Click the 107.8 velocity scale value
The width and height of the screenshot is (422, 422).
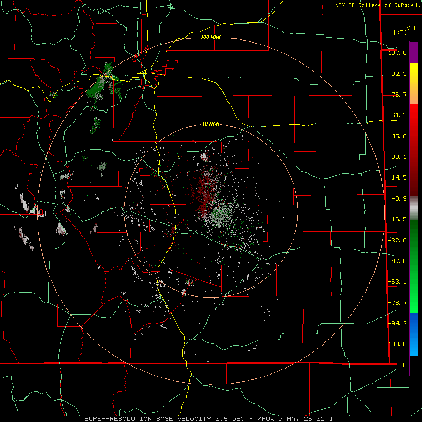coord(397,53)
